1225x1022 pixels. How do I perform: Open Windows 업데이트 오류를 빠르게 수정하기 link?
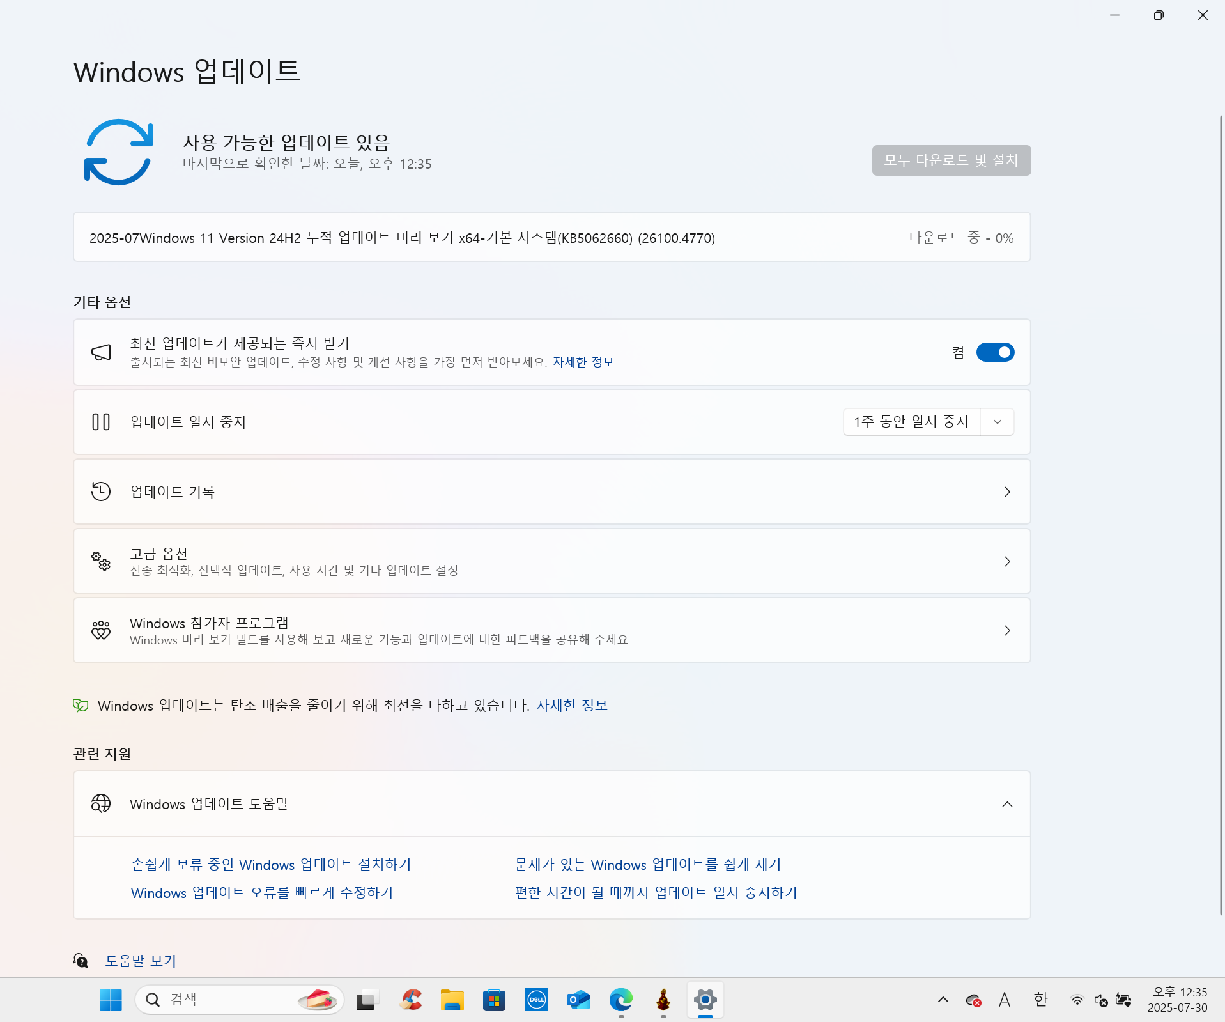[262, 893]
